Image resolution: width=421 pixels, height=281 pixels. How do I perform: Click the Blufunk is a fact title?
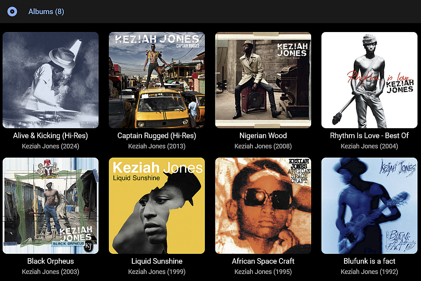370,261
